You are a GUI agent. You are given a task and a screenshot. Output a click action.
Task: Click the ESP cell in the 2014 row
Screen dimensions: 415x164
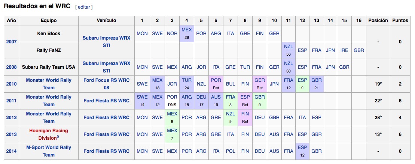point(302,148)
